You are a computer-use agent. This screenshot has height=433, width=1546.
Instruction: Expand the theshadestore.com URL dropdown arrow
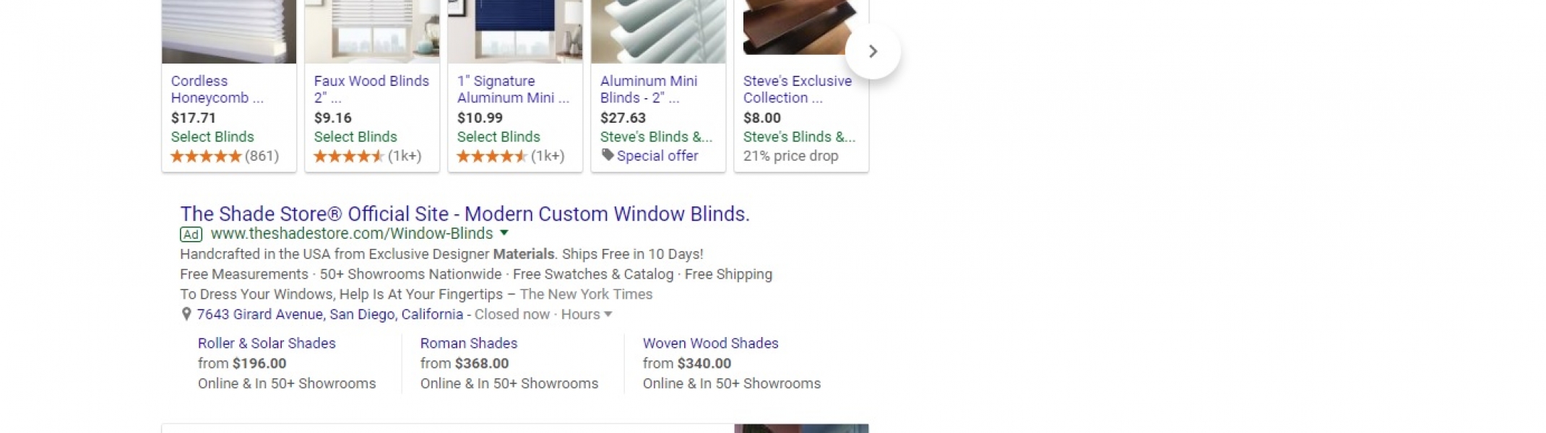pos(504,233)
